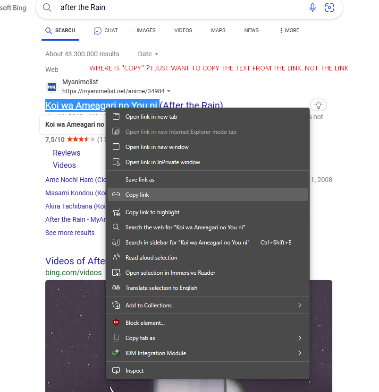The image size is (379, 392).
Task: Click the Copy link to highlight icon
Action: (x=116, y=212)
